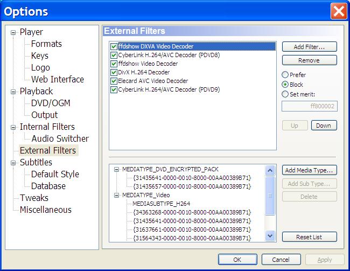350x271 pixels.
Task: Collapse the Subtitles tree node
Action: [x=13, y=163]
